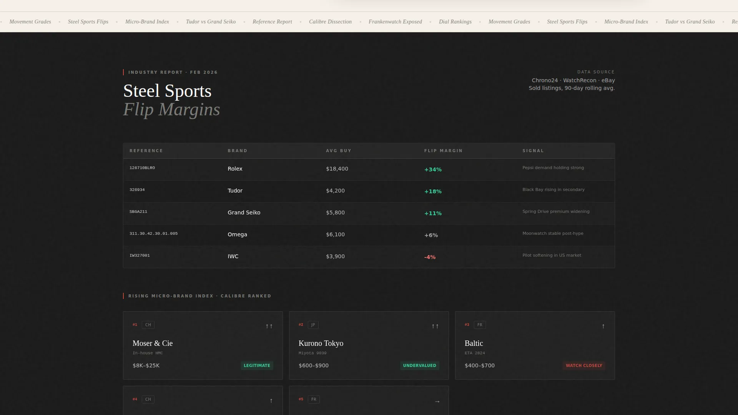Screen dimensions: 738x415
Task: Click the 'Steel Sports' report heading
Action: tap(167, 91)
